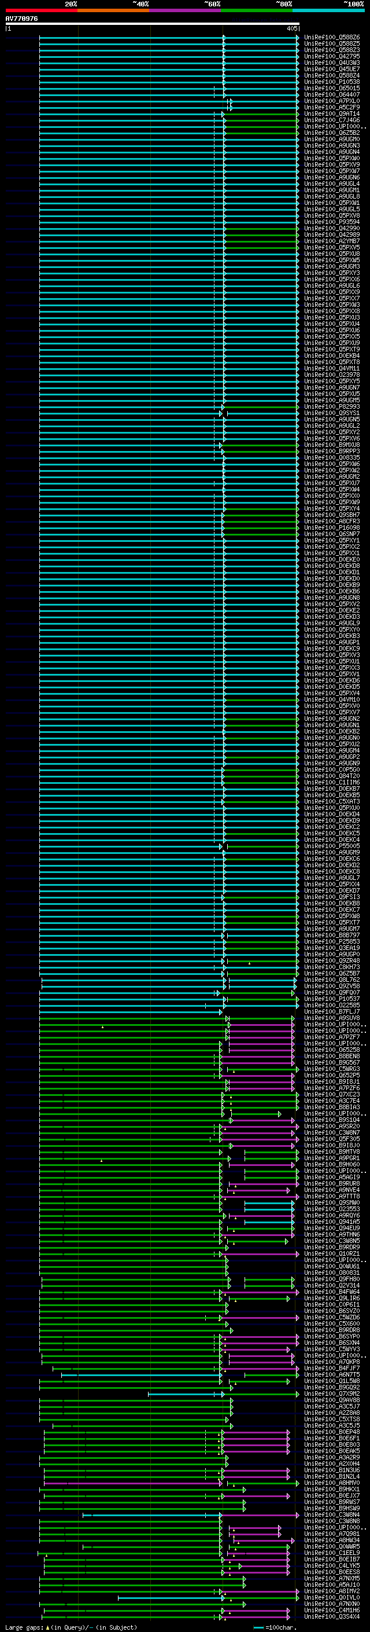Select hit label UniRef100_B9RUR8
Viewport: 370px width, 1632px height.
[332, 1183]
